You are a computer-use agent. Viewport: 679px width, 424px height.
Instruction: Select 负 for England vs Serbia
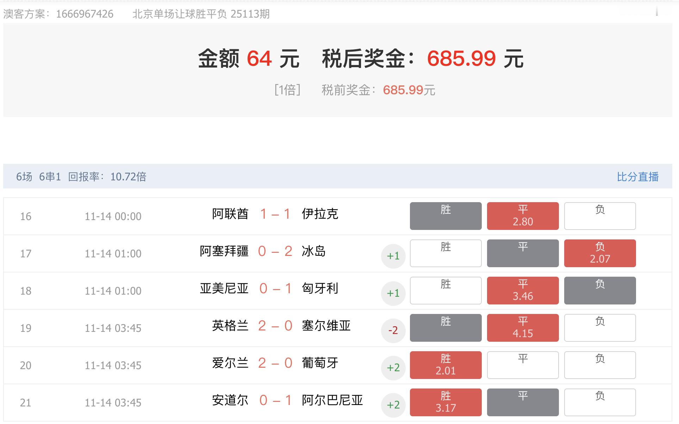600,328
